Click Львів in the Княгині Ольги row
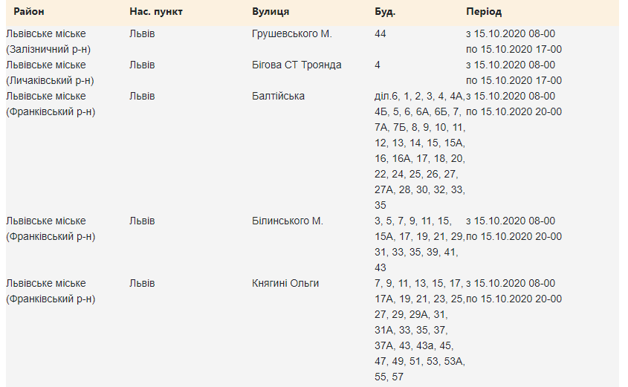The image size is (628, 387). click(142, 283)
